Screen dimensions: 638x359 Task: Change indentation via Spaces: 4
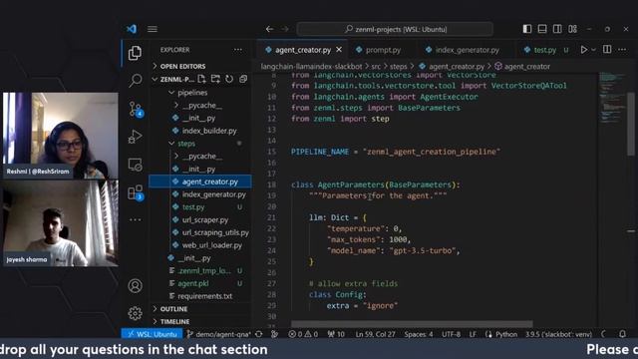(x=419, y=334)
